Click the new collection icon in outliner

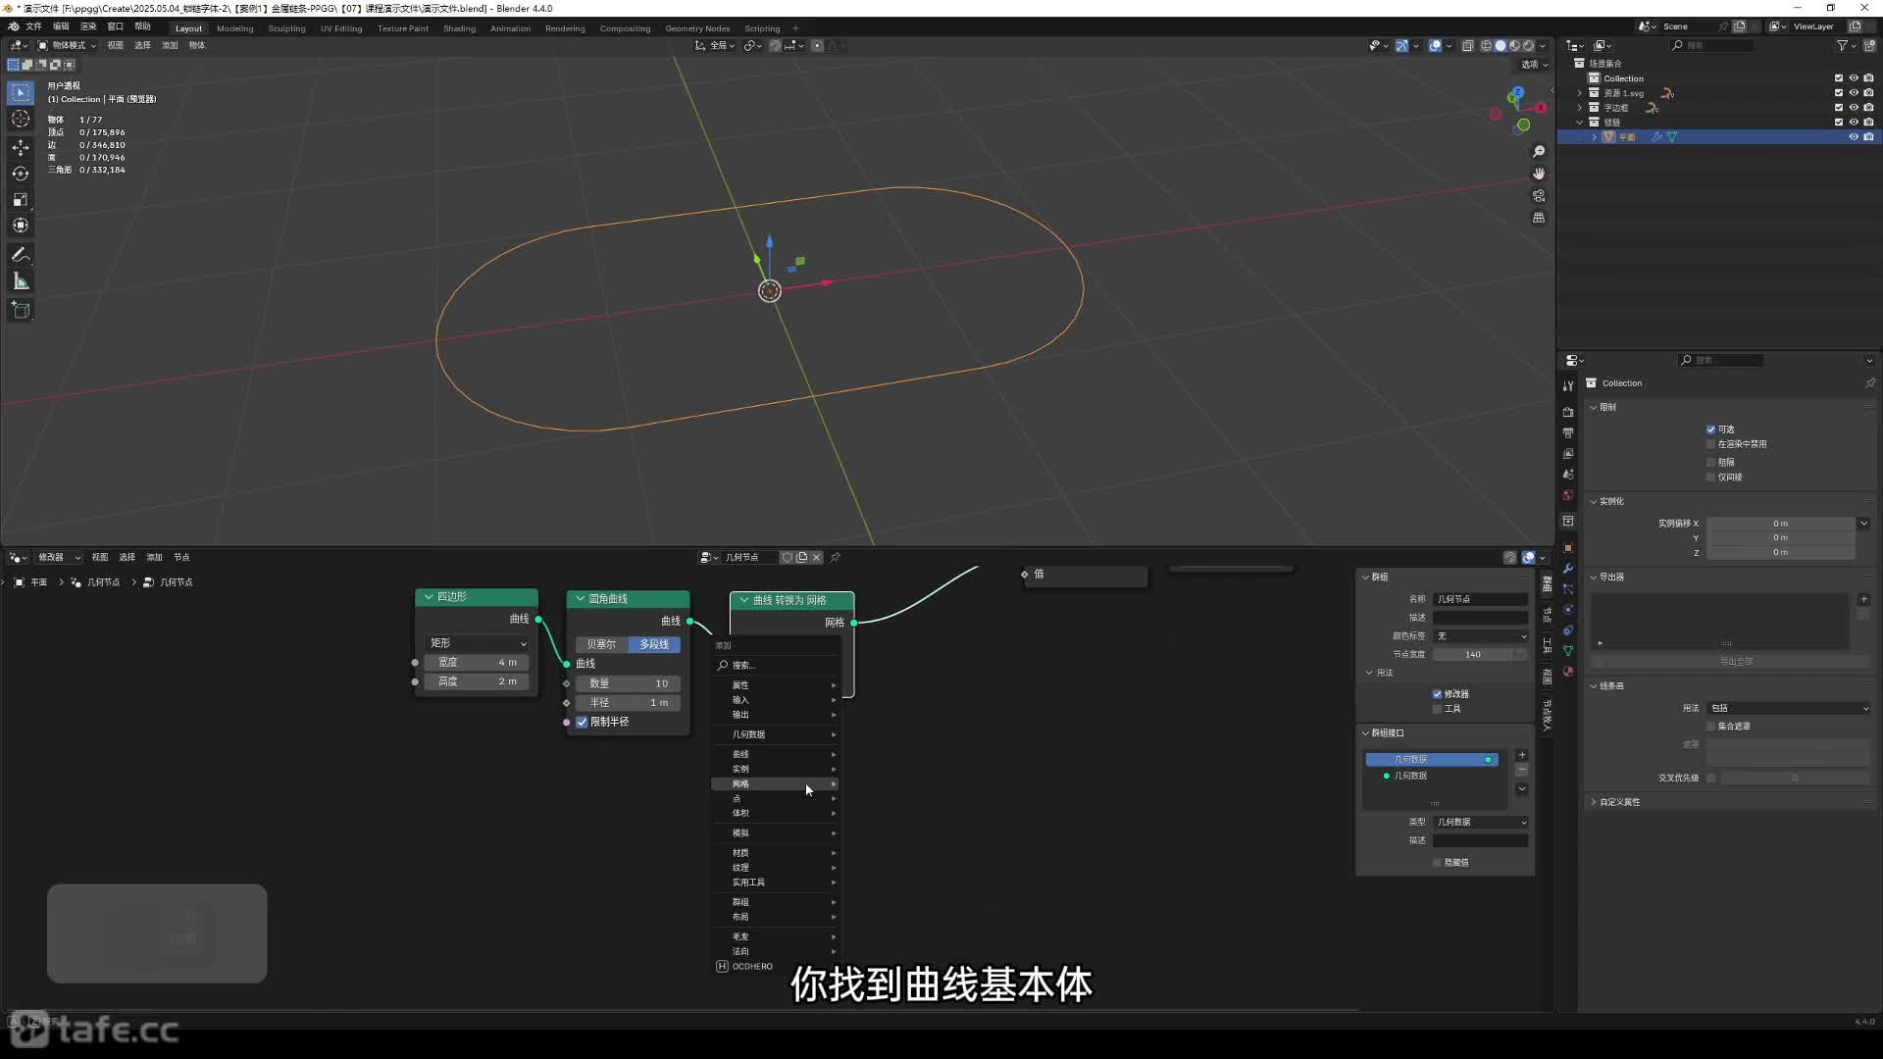point(1869,45)
